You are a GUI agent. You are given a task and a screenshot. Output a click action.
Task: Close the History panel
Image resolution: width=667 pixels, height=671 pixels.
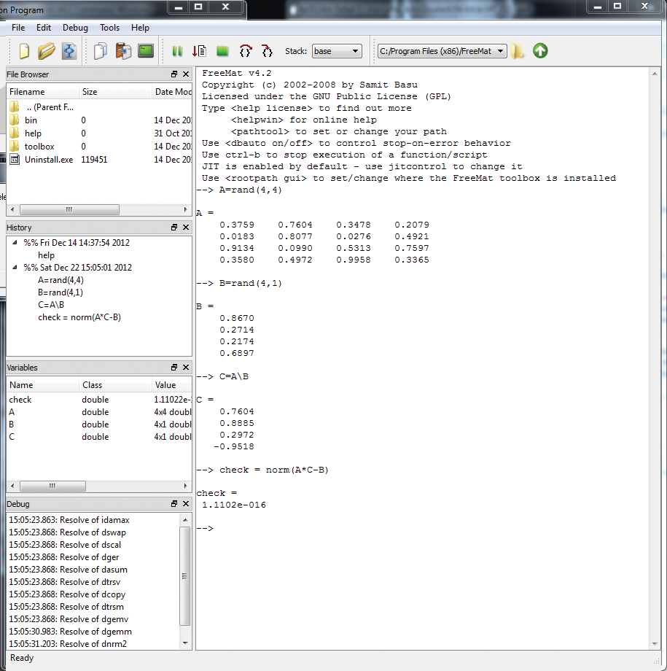(x=186, y=227)
